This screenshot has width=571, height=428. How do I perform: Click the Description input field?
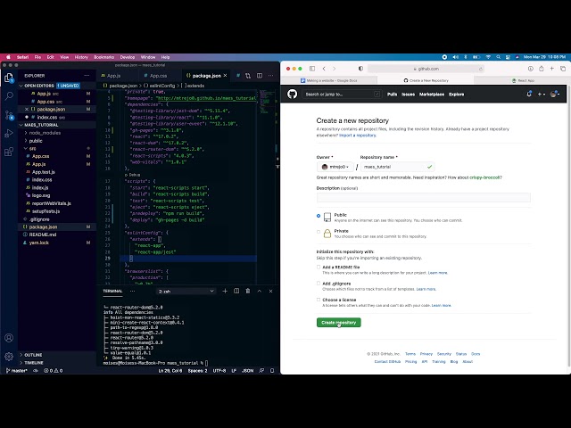[x=424, y=198]
